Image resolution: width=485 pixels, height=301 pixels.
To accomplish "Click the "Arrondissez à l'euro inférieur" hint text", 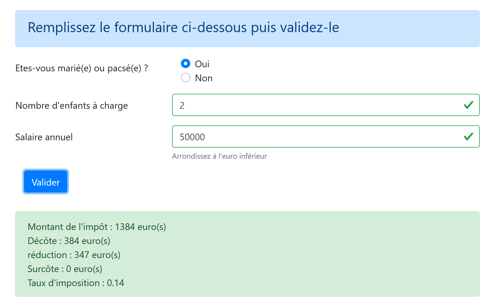I will pos(219,156).
